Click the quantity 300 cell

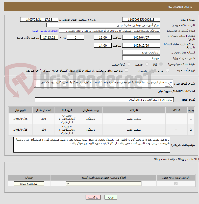tap(43, 119)
